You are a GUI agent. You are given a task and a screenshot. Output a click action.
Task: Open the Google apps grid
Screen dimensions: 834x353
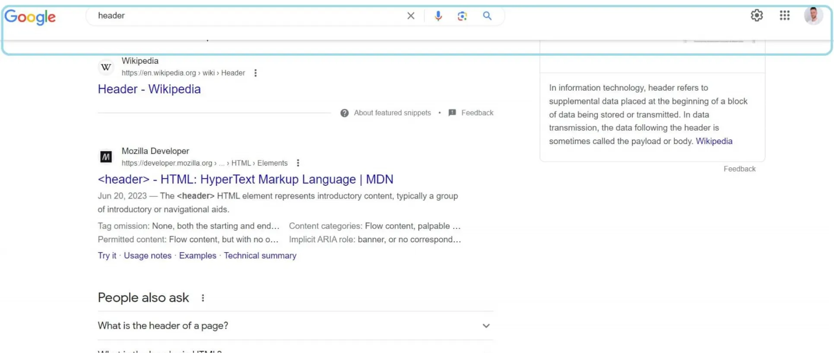(x=785, y=16)
